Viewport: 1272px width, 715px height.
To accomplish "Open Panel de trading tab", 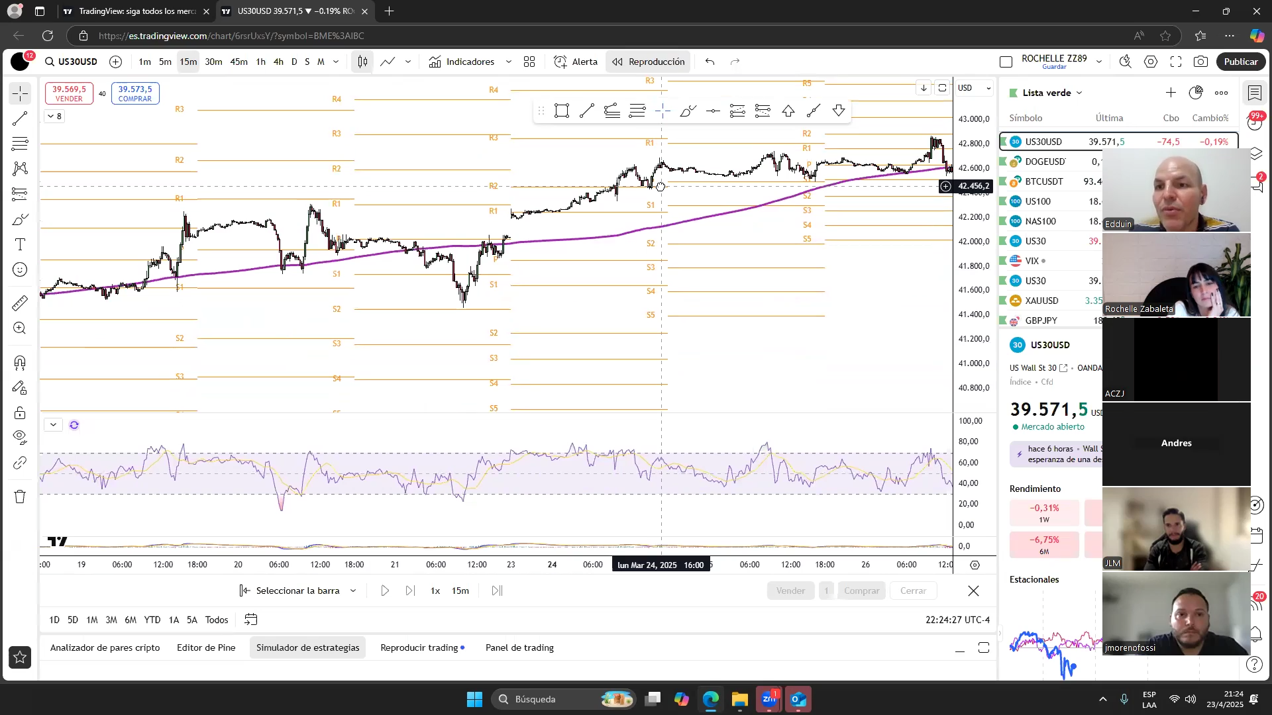I will [519, 647].
